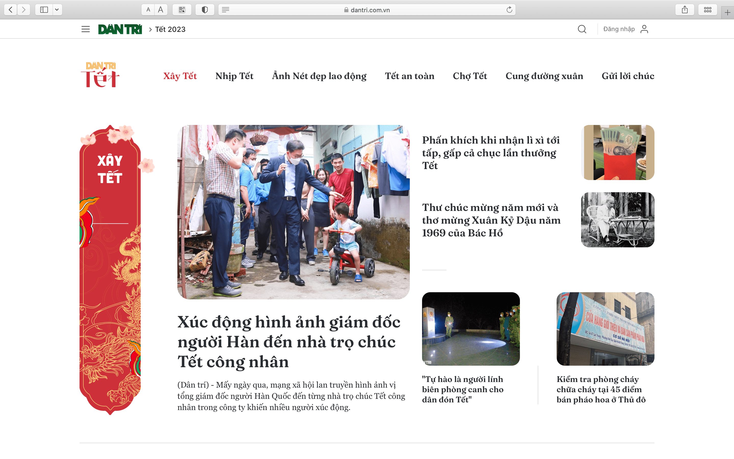
Task: Expand the sidebar dropdown chevron
Action: click(57, 10)
